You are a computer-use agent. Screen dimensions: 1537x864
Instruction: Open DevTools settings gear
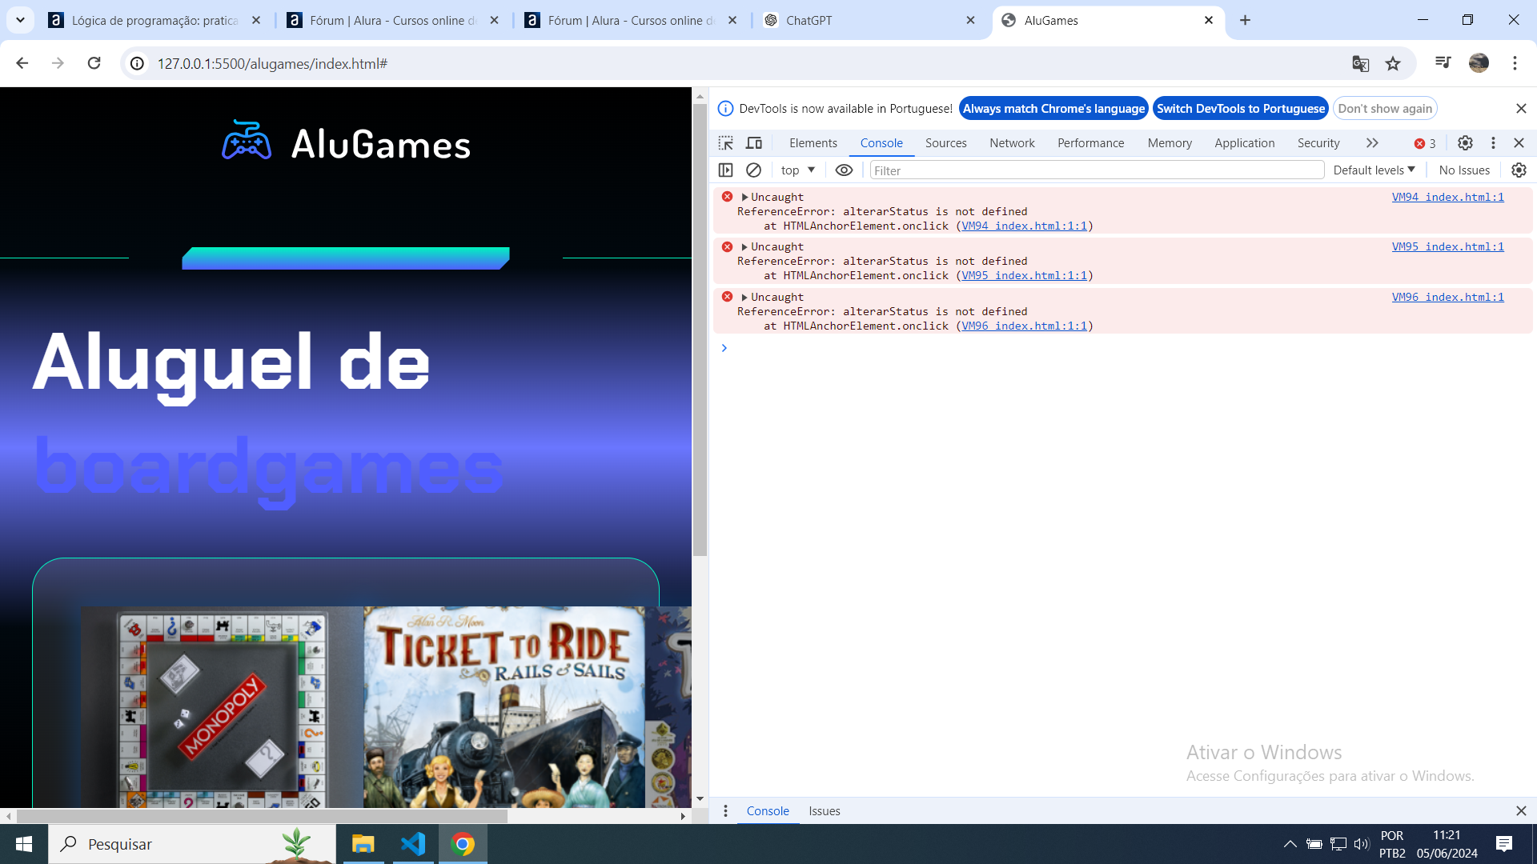[x=1465, y=143]
